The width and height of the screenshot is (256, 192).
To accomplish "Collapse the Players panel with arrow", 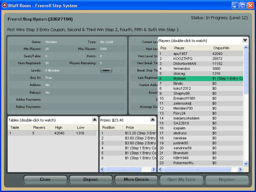I will [245, 40].
